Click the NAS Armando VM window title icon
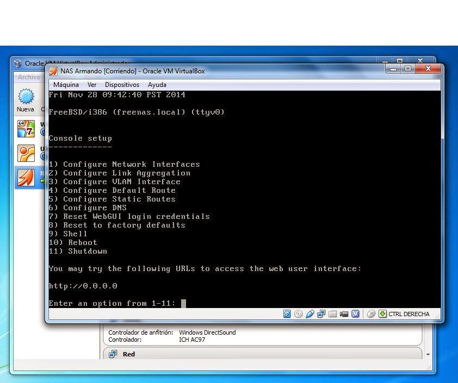 tap(53, 71)
